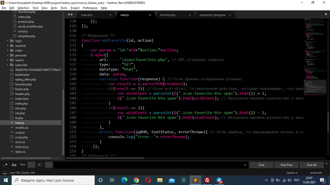Open header.php in sidebar

tap(22, 94)
